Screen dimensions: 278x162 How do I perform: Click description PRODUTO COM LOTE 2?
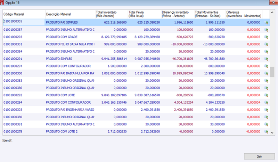pyautogui.click(x=62, y=131)
